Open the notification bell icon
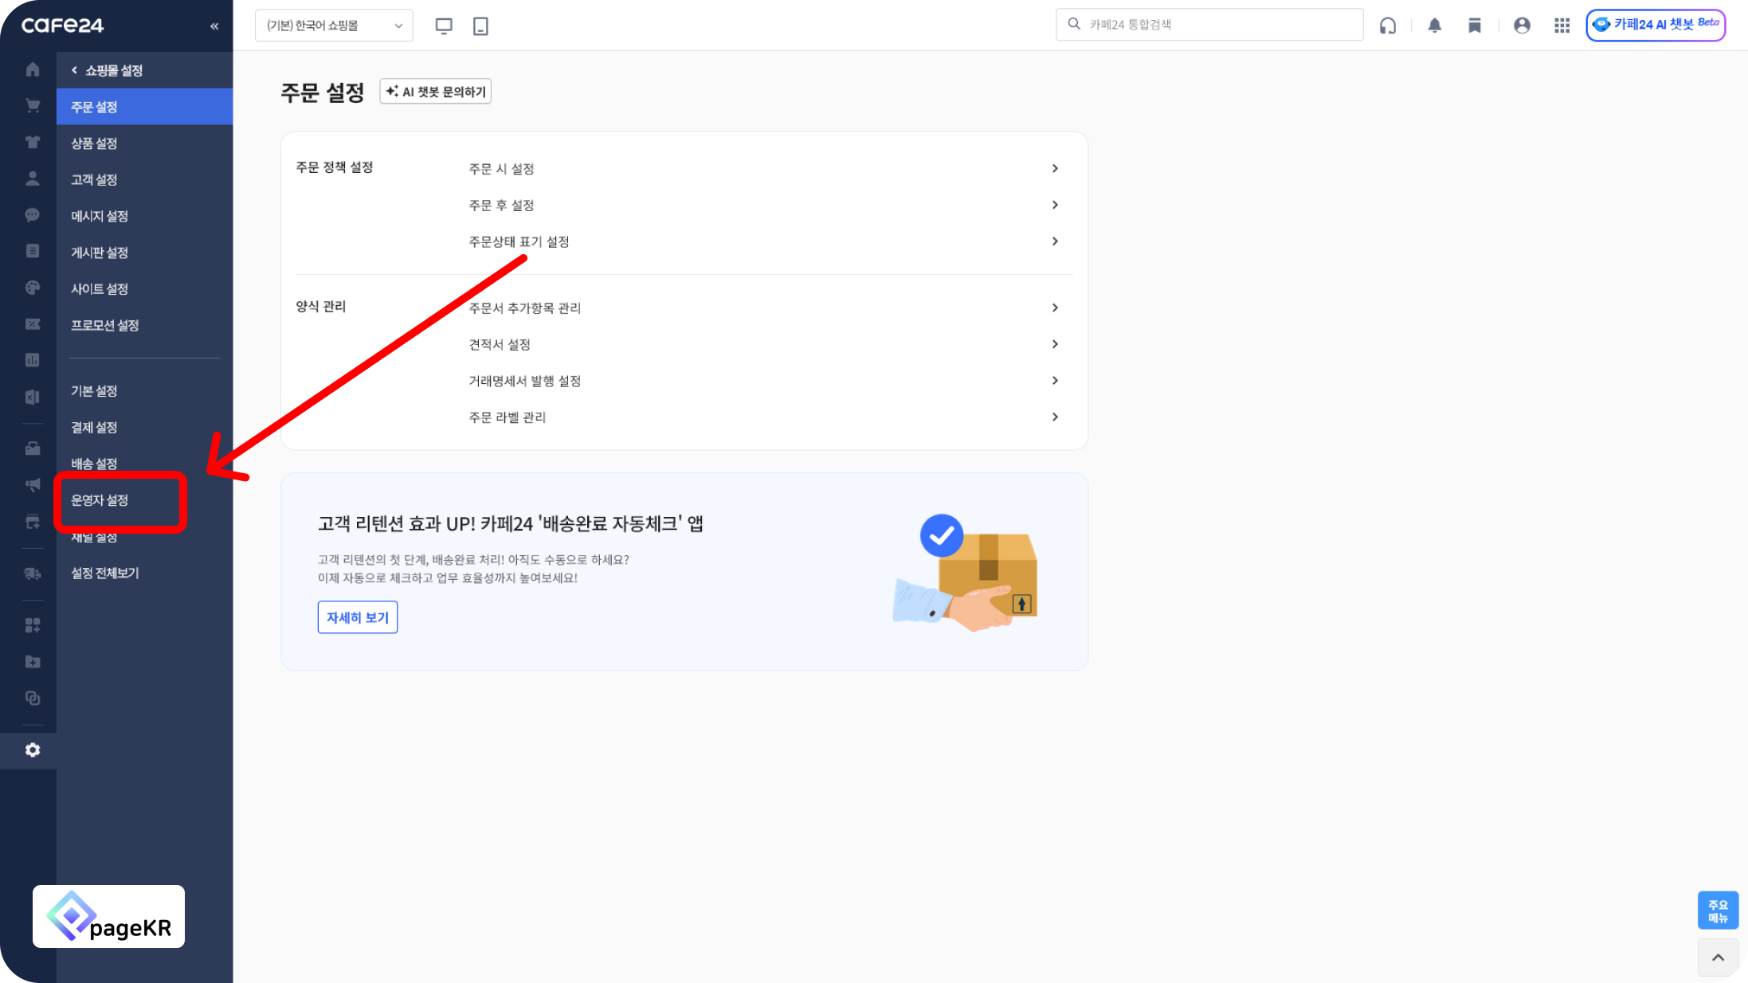Image resolution: width=1748 pixels, height=983 pixels. pos(1434,25)
